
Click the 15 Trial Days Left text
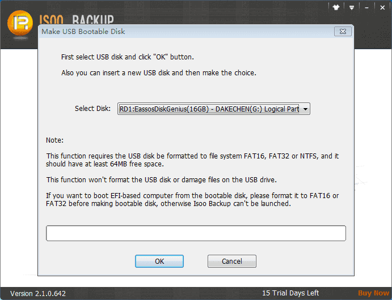[x=290, y=293]
